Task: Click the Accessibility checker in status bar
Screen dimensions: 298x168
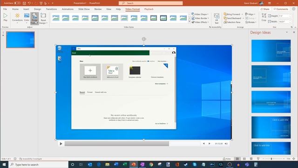Action: [30, 159]
